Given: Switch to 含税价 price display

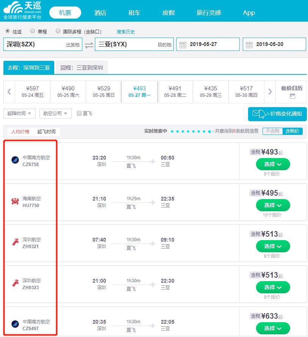Looking at the screenshot, I should (292, 131).
